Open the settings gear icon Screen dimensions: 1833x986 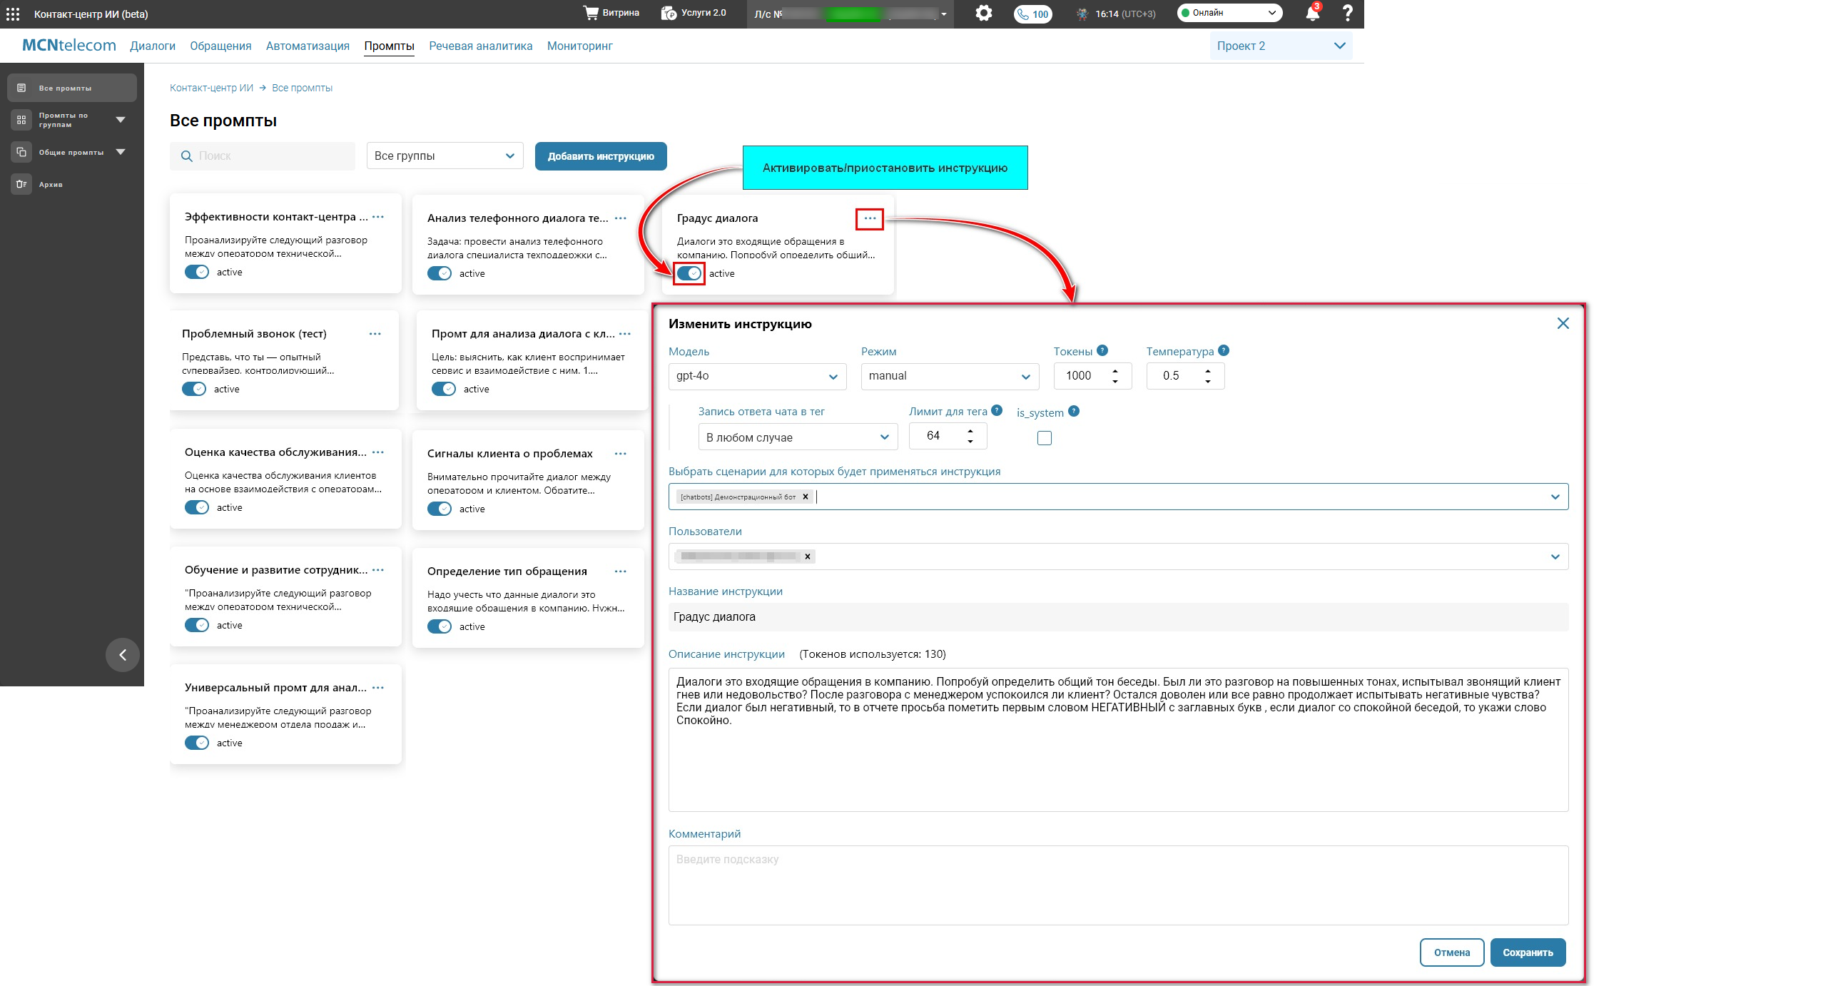point(983,14)
